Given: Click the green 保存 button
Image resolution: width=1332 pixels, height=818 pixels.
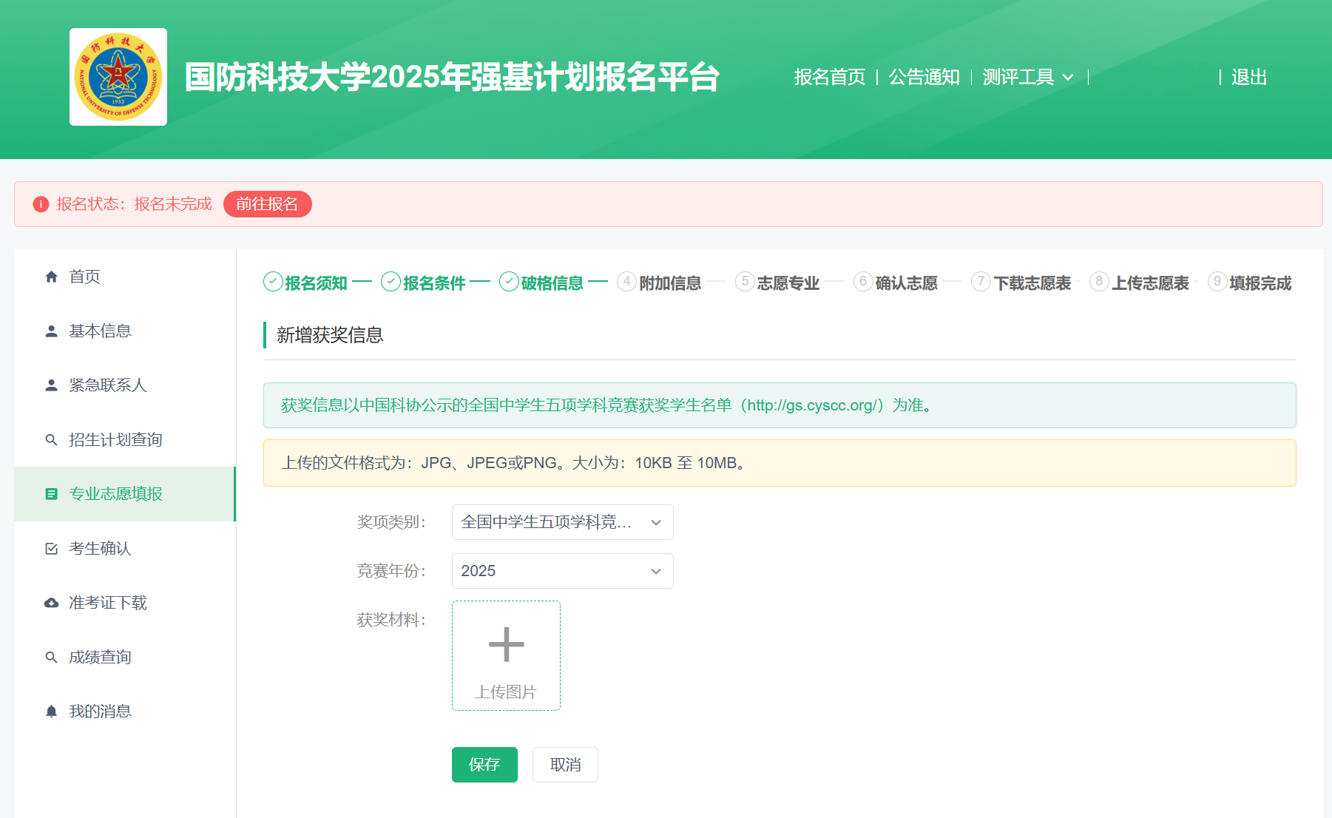Looking at the screenshot, I should click(484, 765).
